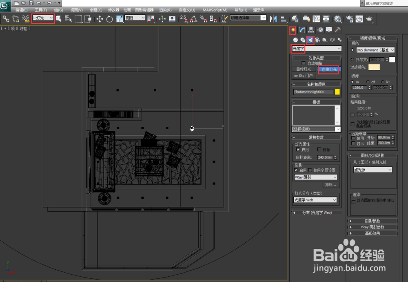Enable the 使用全局设置 checkbox
408x282 pixels.
310,170
